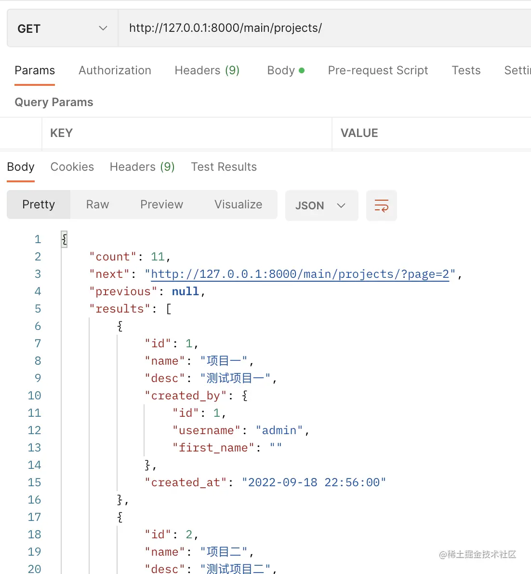The image size is (531, 574).
Task: Follow the next page=2 URL link
Action: click(x=300, y=274)
